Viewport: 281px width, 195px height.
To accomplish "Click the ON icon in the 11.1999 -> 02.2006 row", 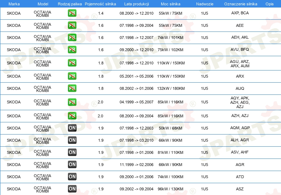I will (x=72, y=165).
